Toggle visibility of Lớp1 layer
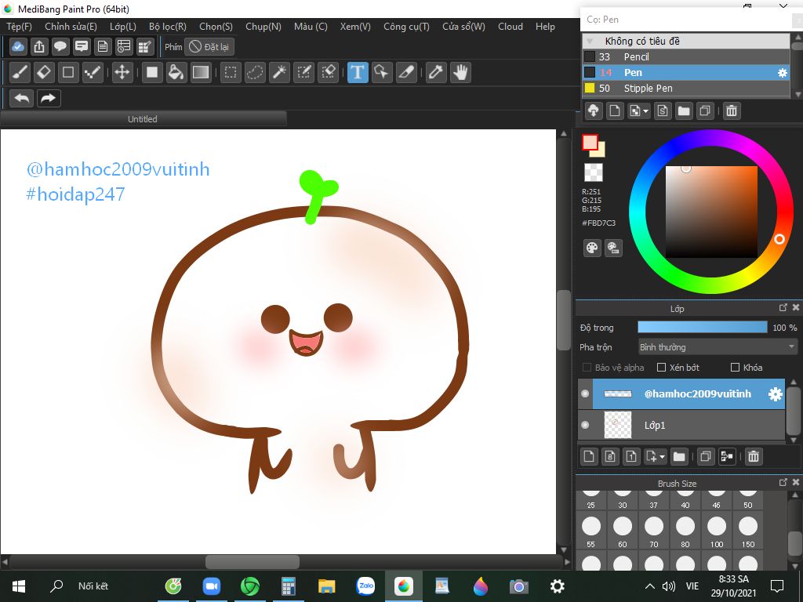803x602 pixels. click(585, 425)
